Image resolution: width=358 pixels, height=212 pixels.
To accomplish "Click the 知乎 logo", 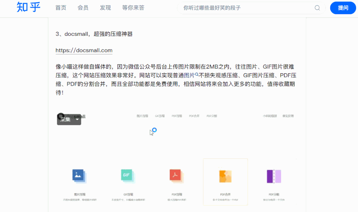I will [28, 7].
